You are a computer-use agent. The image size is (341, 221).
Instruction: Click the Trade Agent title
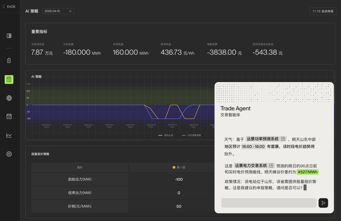point(235,108)
